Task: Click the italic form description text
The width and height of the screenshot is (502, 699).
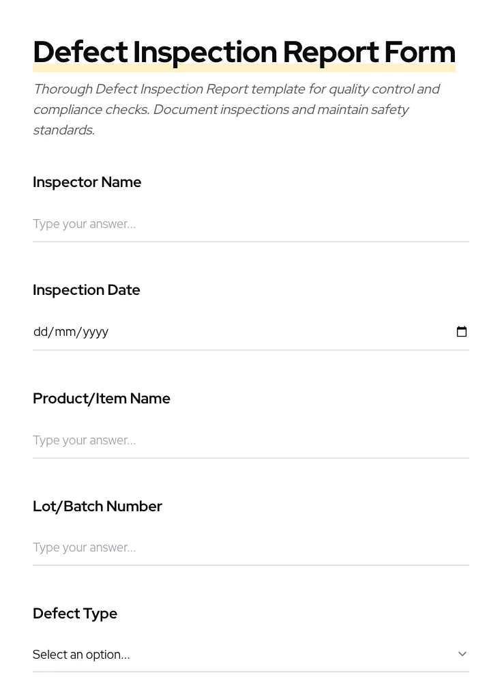Action: pos(237,109)
